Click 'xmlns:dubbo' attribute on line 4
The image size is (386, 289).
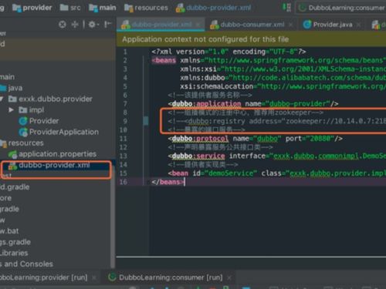click(x=202, y=78)
